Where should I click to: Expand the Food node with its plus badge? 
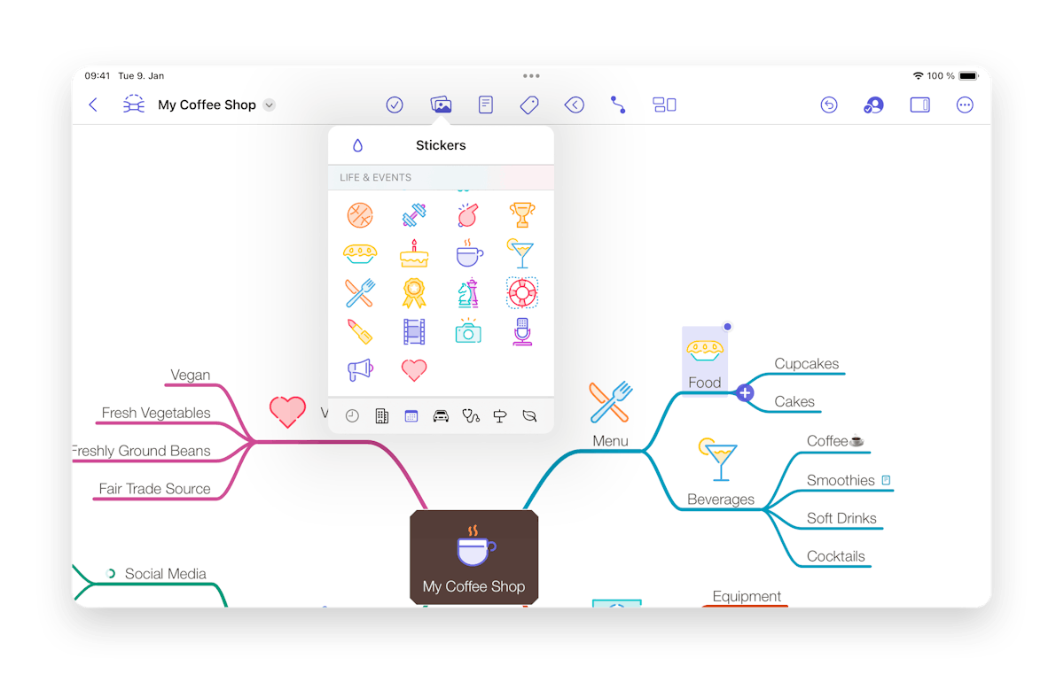(x=744, y=392)
